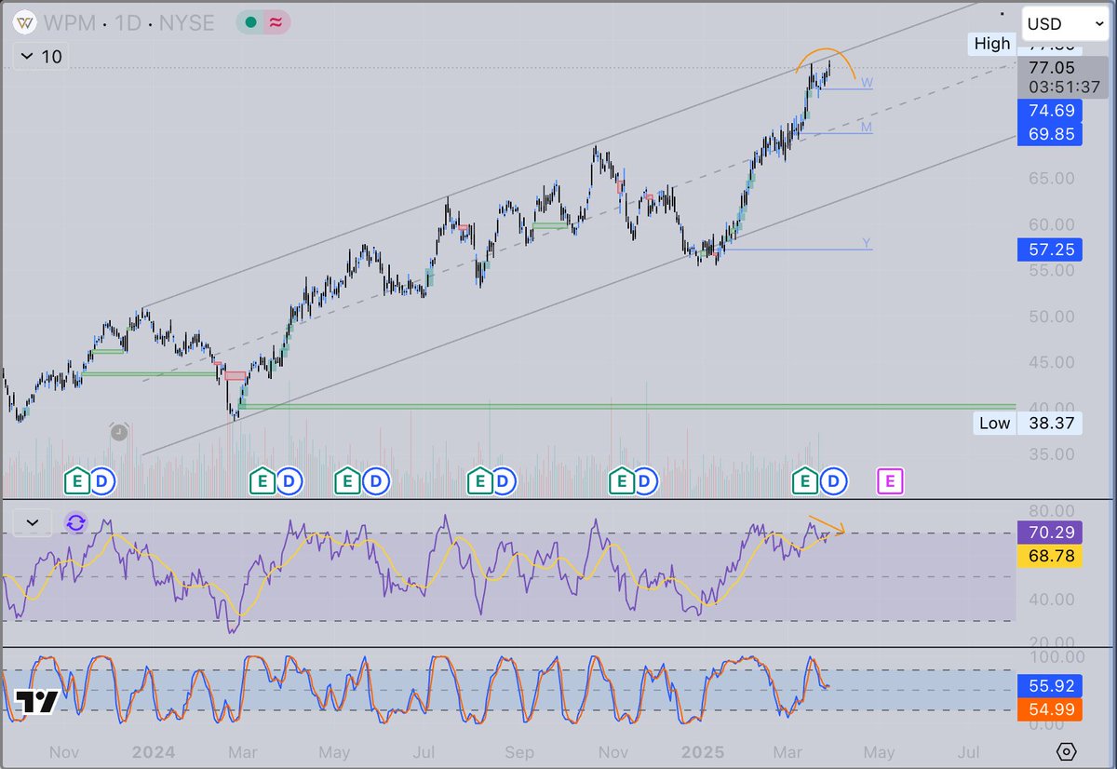Click the blue 69.85 price label

coord(1052,134)
